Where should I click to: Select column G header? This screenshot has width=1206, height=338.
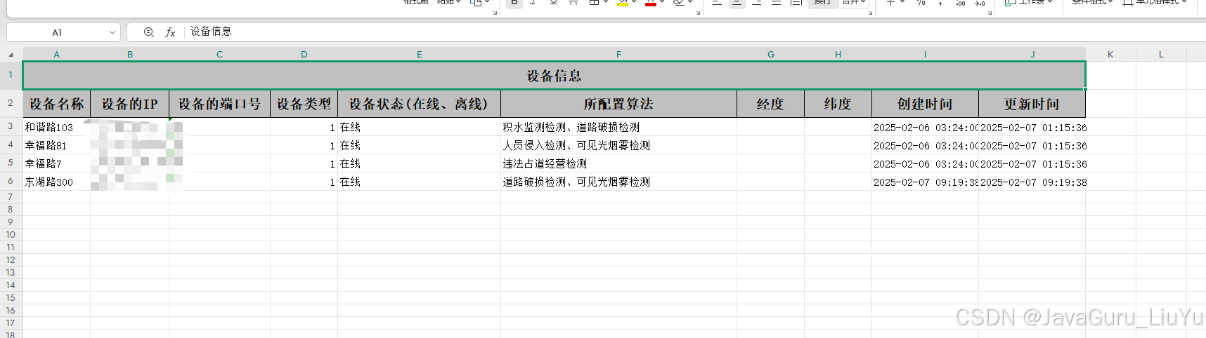[x=770, y=54]
